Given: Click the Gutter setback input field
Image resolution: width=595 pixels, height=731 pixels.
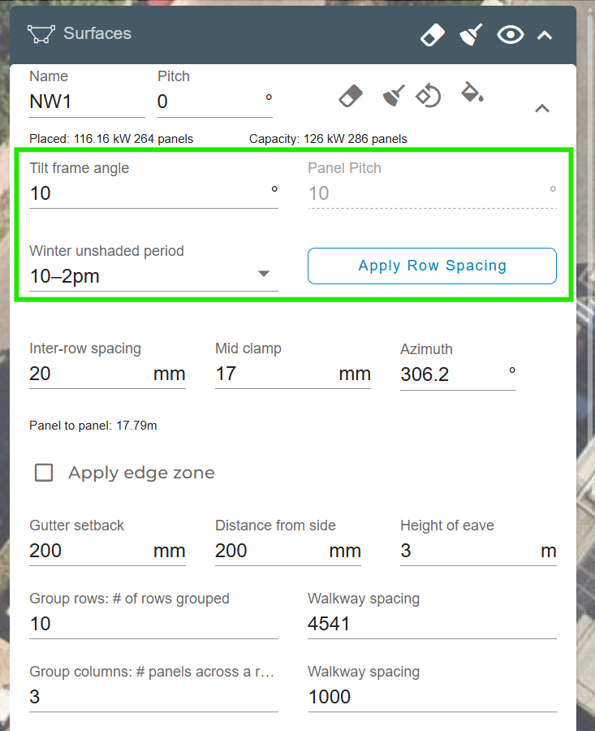Looking at the screenshot, I should click(x=88, y=551).
